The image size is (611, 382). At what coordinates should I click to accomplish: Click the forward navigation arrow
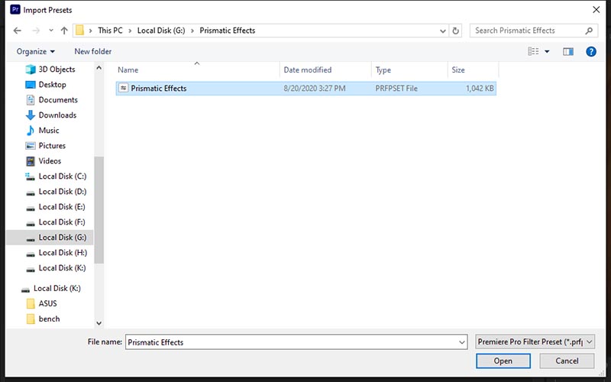[36, 31]
